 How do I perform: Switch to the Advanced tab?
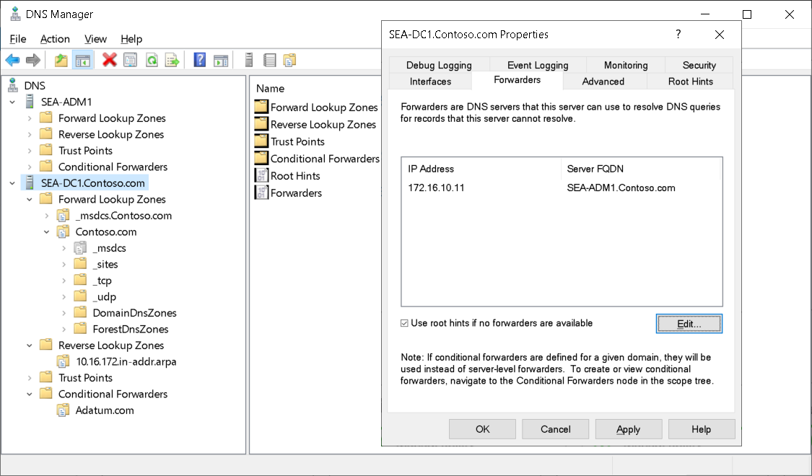tap(605, 81)
